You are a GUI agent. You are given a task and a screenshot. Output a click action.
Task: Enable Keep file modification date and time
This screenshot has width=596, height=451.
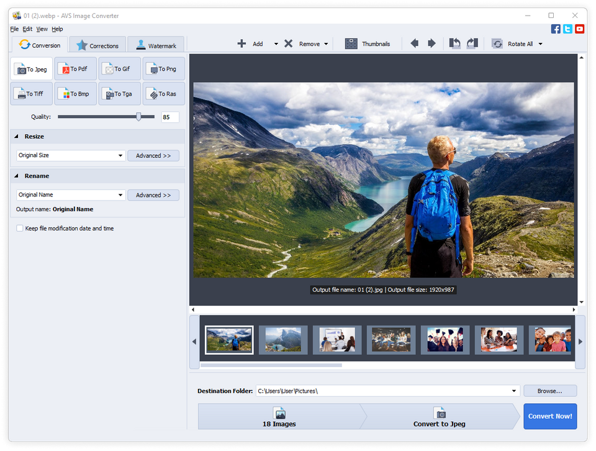coord(20,229)
